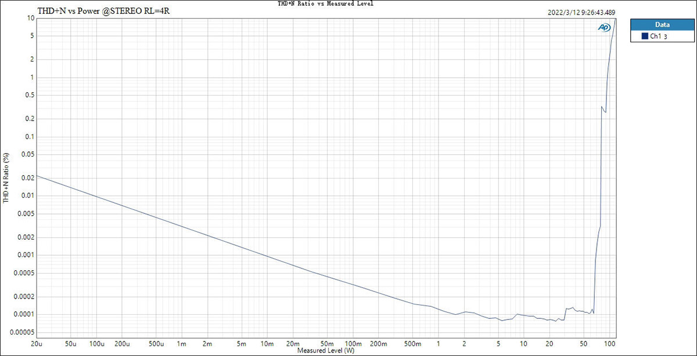Click the '0.00005' y-axis tick label
The width and height of the screenshot is (697, 356).
point(23,332)
